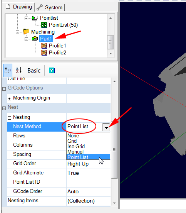Click the Profile1 operation icon
Viewport: 186px width, 213px height.
tap(44, 46)
